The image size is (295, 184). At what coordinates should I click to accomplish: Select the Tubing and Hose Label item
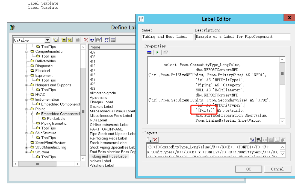tap(108, 156)
